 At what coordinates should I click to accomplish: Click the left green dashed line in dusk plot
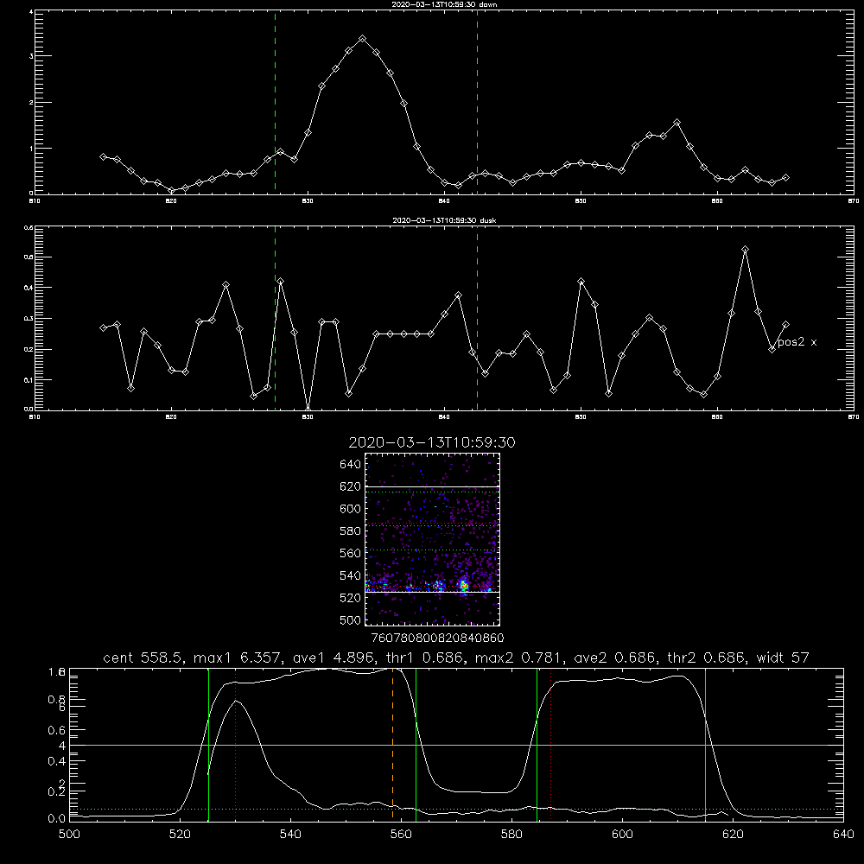[275, 318]
